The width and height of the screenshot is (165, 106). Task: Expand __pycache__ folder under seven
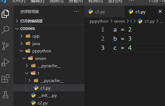pos(27,66)
